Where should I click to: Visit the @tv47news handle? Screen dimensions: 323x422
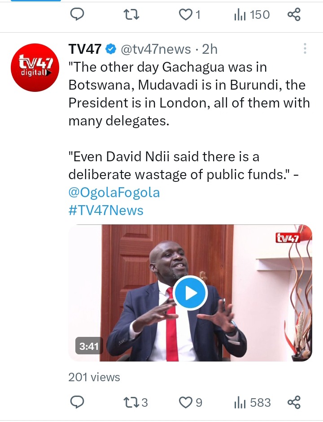(156, 49)
